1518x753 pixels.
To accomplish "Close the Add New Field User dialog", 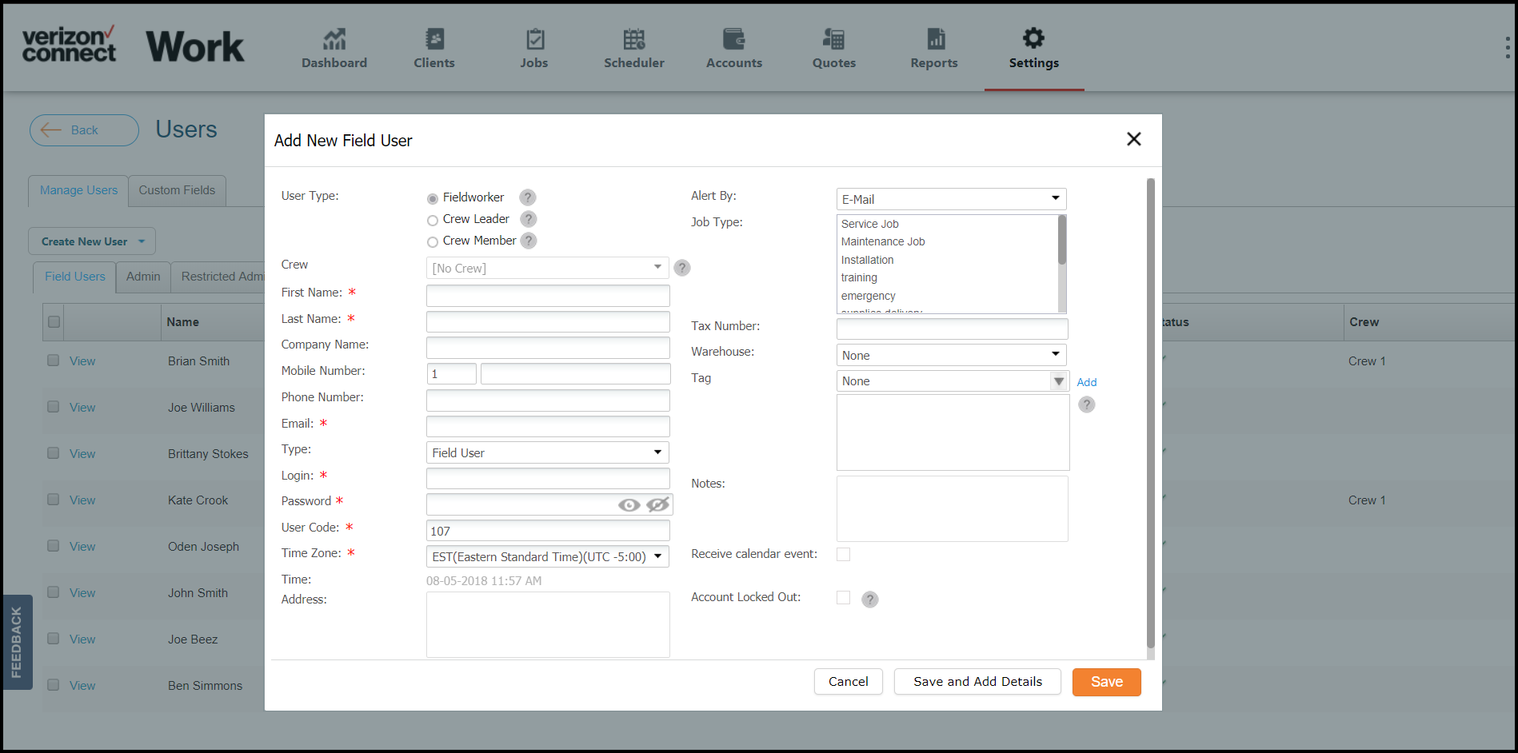I will [1133, 139].
